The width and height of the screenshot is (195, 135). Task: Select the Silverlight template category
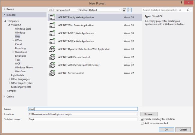point(20,56)
